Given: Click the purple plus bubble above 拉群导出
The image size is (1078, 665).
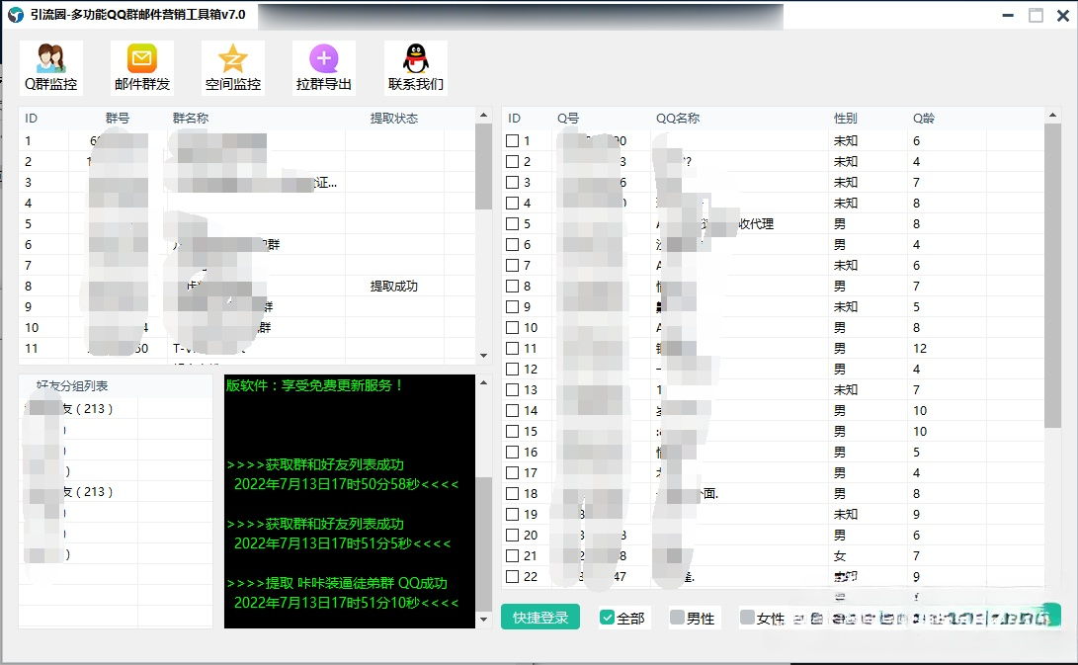Looking at the screenshot, I should [323, 57].
